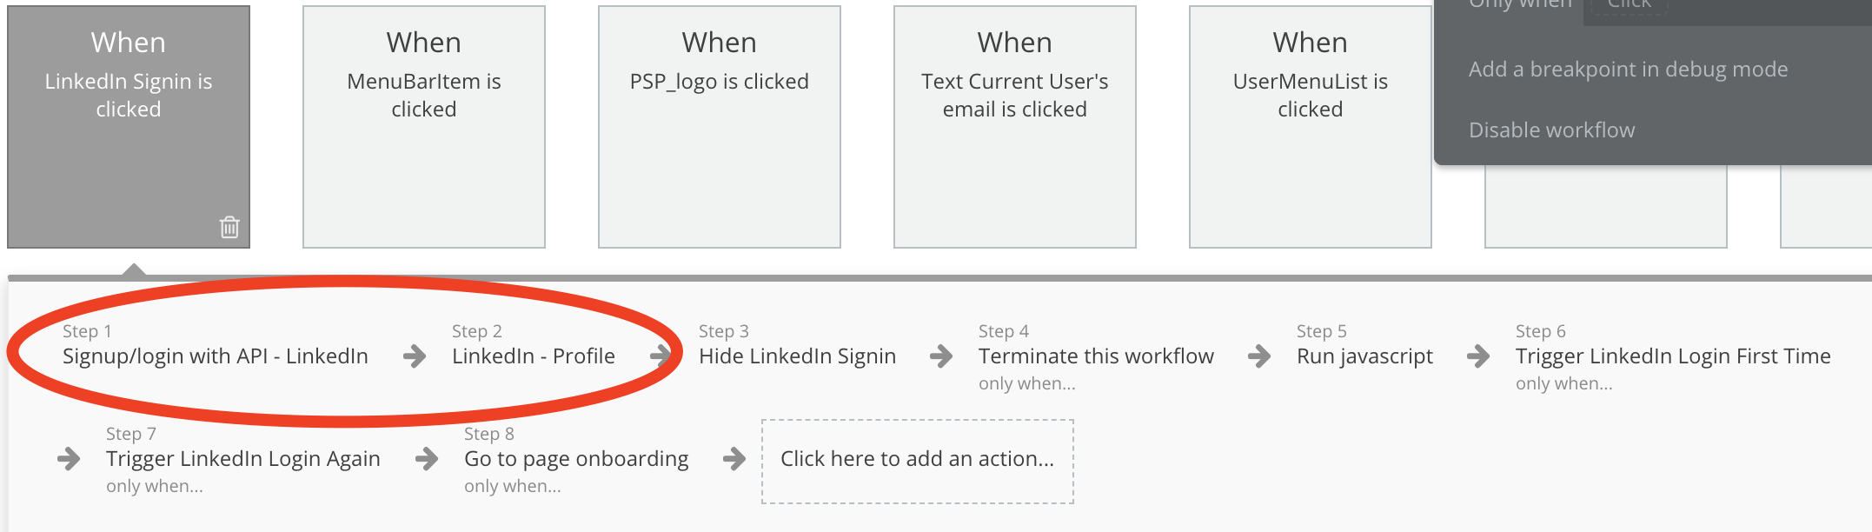This screenshot has width=1872, height=532.
Task: Open Step 6 Trigger LinkedIn Login First Time
Action: pos(1673,357)
